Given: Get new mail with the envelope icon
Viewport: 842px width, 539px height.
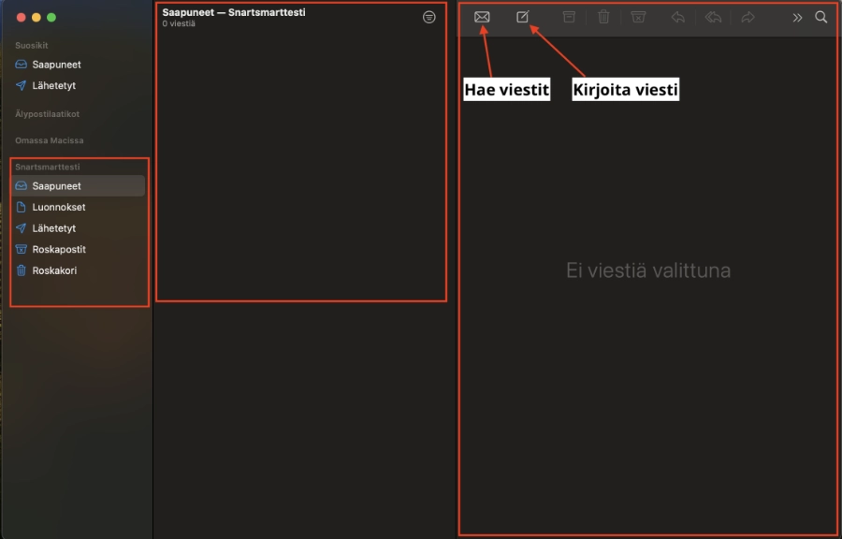Looking at the screenshot, I should point(482,17).
